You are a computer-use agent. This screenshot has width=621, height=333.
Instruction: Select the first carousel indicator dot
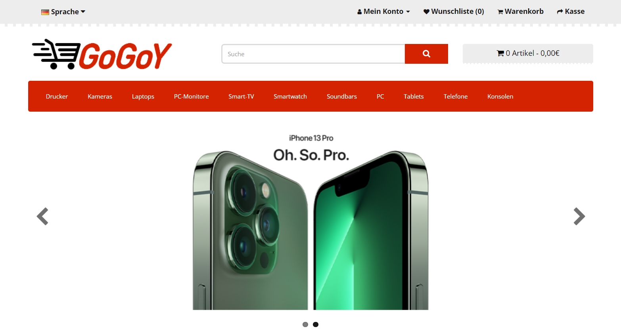[x=305, y=324]
